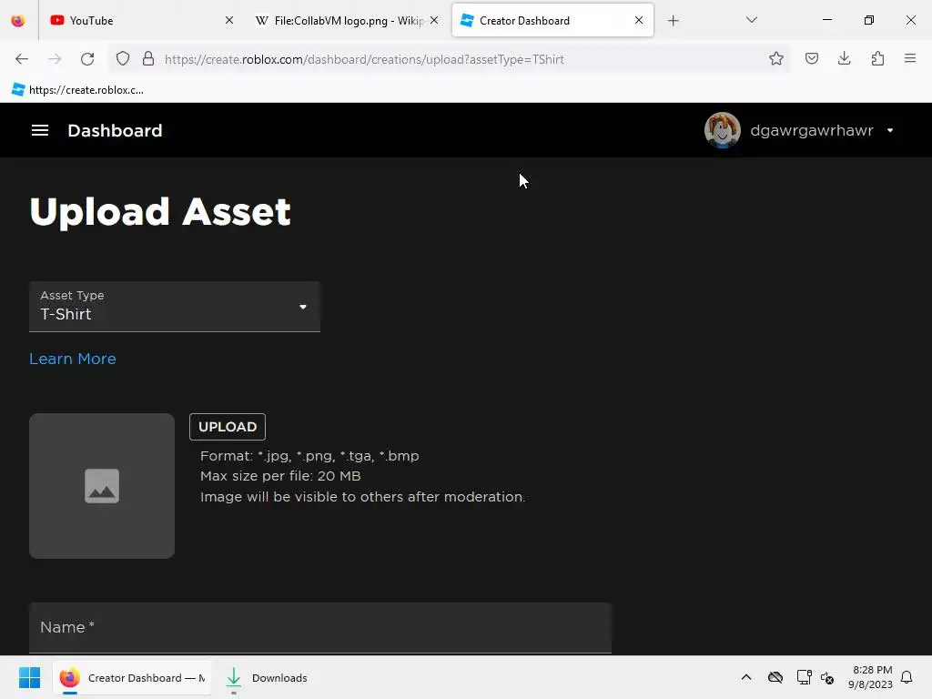The height and width of the screenshot is (699, 932).
Task: Click the address bar URL
Action: (x=364, y=59)
